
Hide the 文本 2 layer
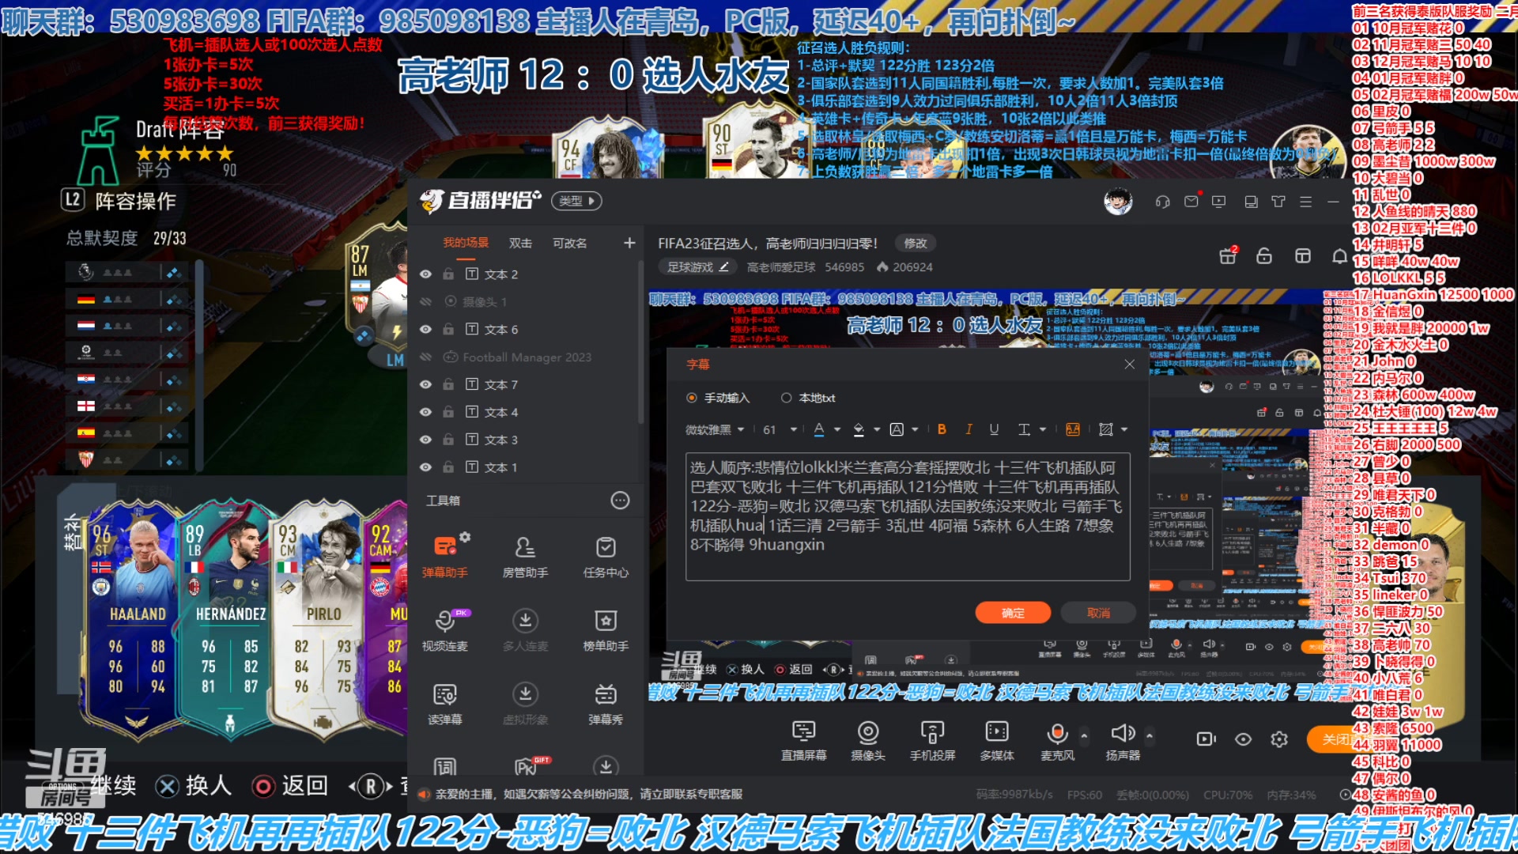425,274
